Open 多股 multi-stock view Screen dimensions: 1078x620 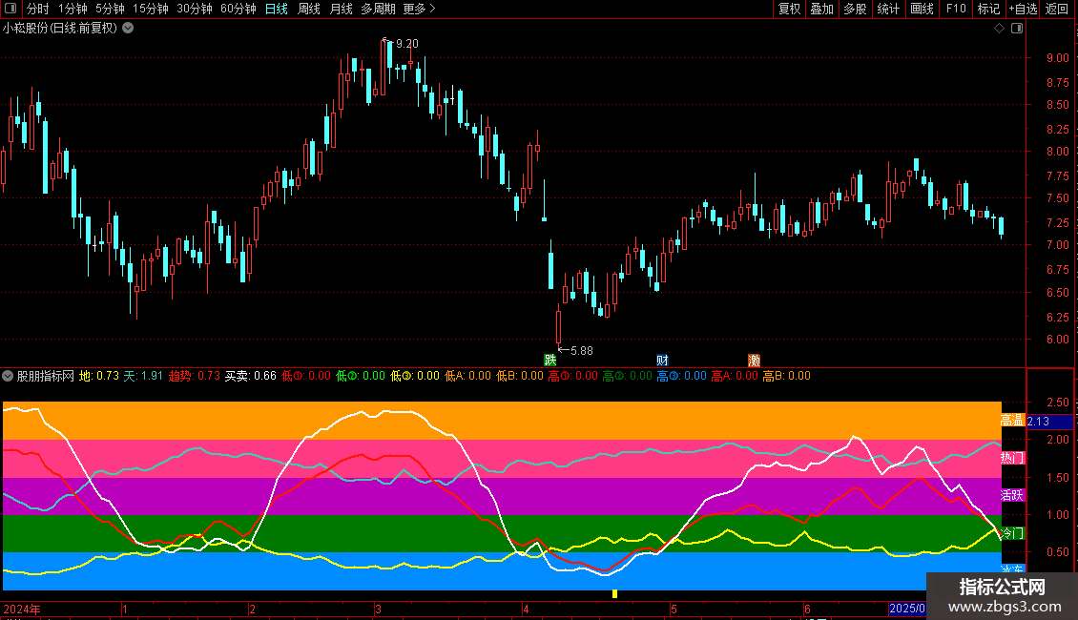click(855, 9)
